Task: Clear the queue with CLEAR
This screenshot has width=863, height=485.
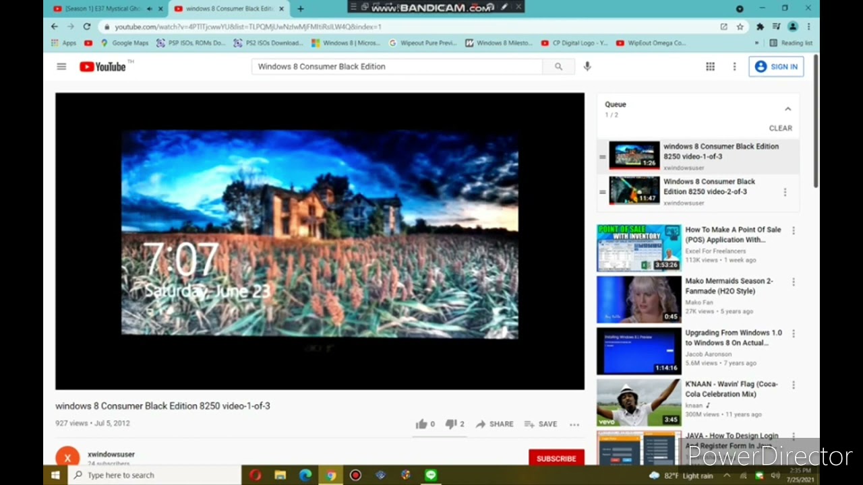Action: pos(780,128)
